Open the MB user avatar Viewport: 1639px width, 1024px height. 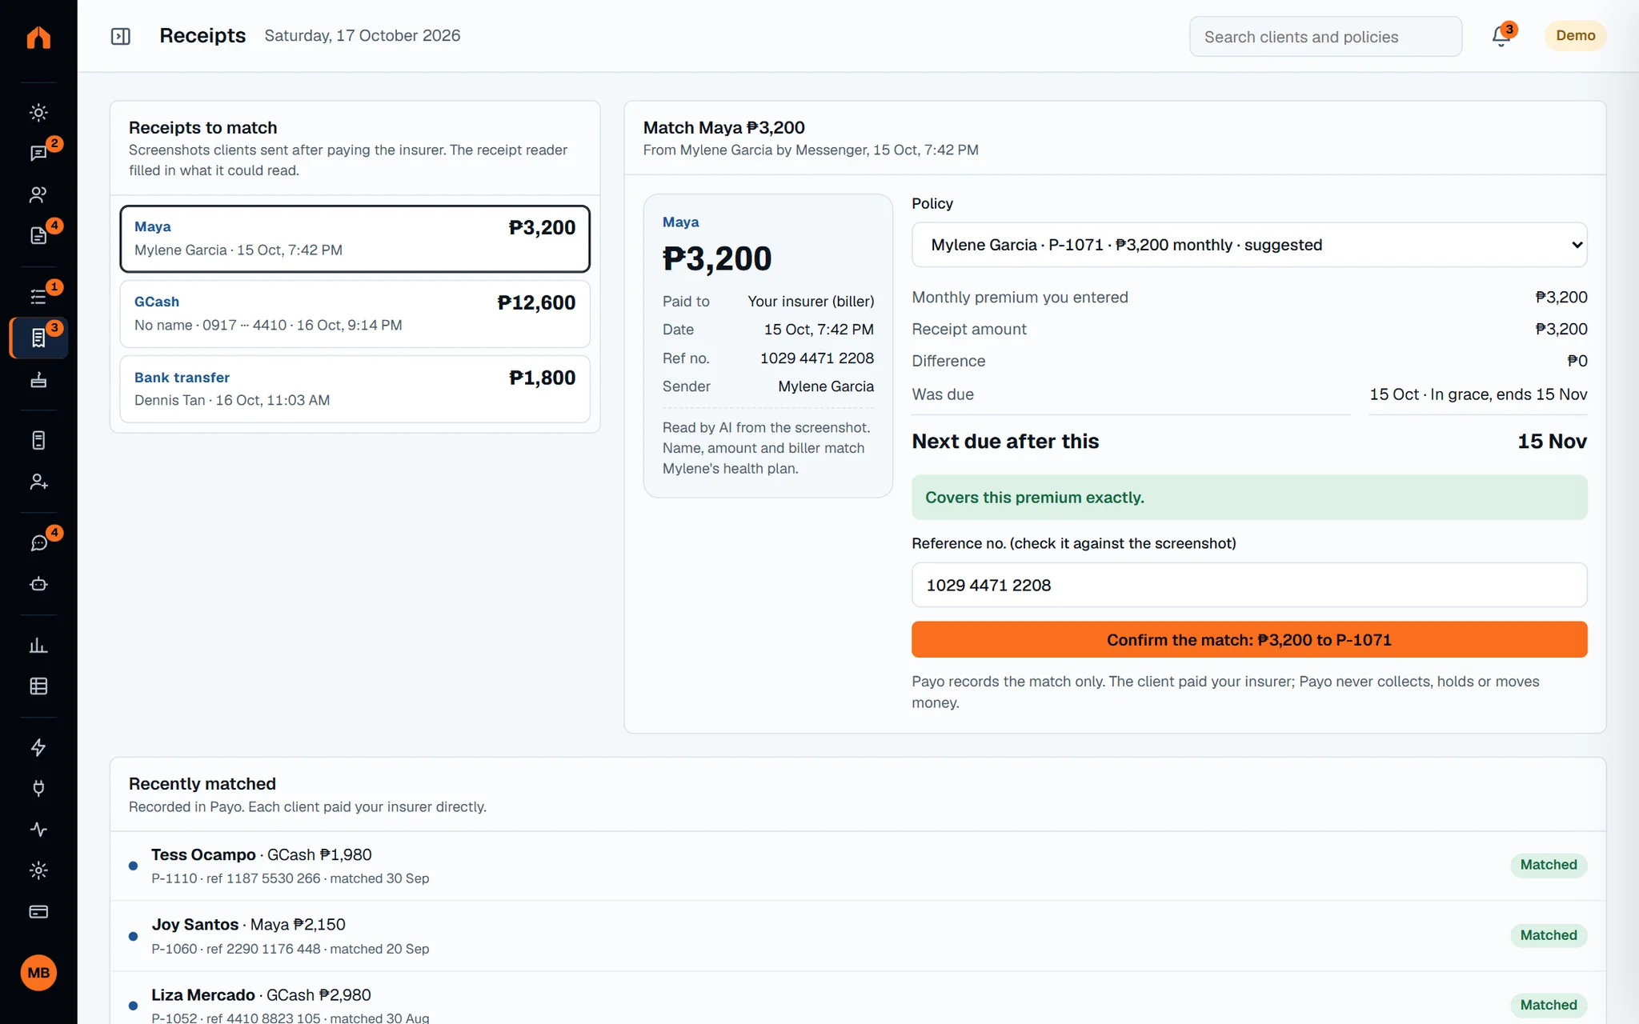pyautogui.click(x=38, y=973)
